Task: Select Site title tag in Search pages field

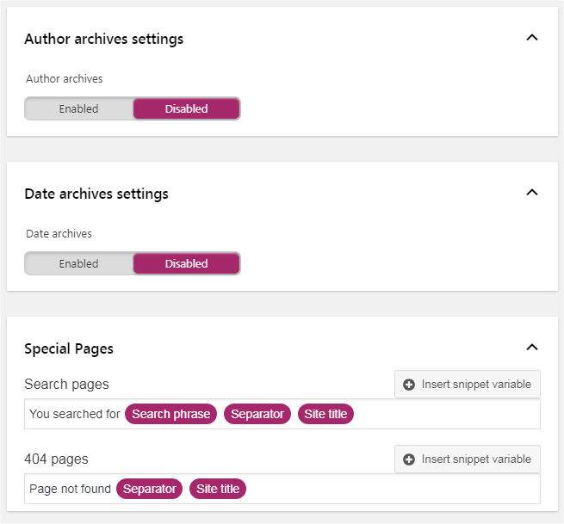Action: (325, 414)
